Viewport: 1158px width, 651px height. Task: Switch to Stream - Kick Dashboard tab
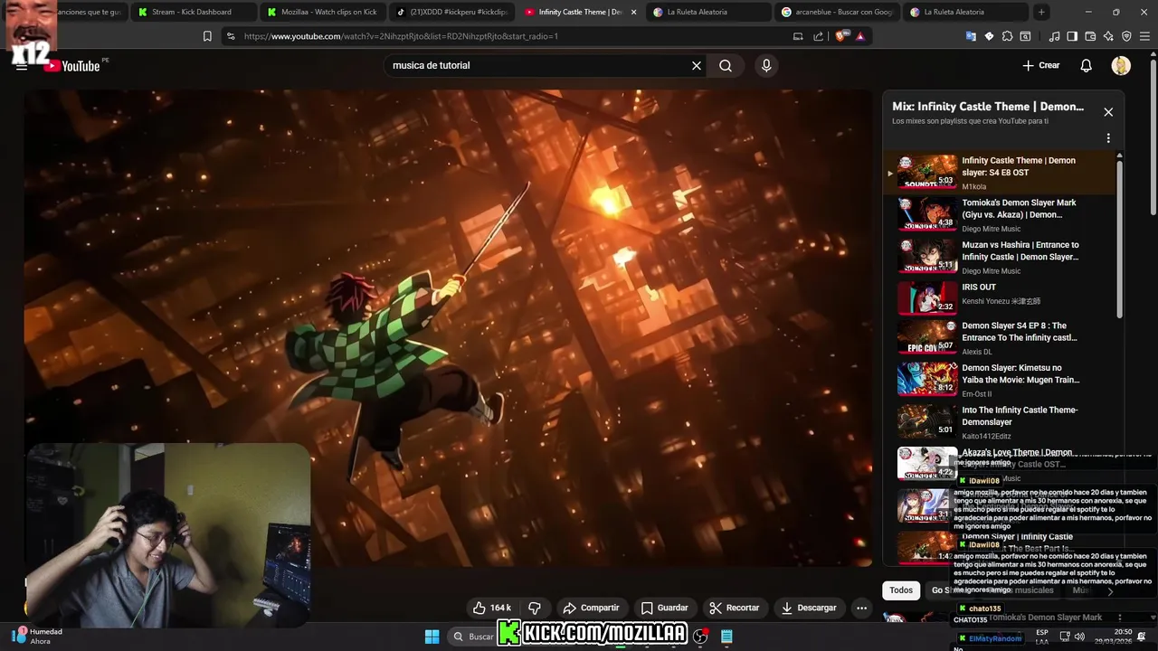(192, 12)
